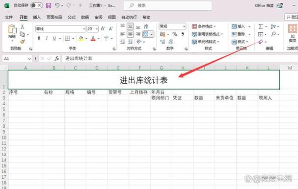298x189 pixels.
Task: Click the formula bar text field
Action: pyautogui.click(x=180, y=59)
